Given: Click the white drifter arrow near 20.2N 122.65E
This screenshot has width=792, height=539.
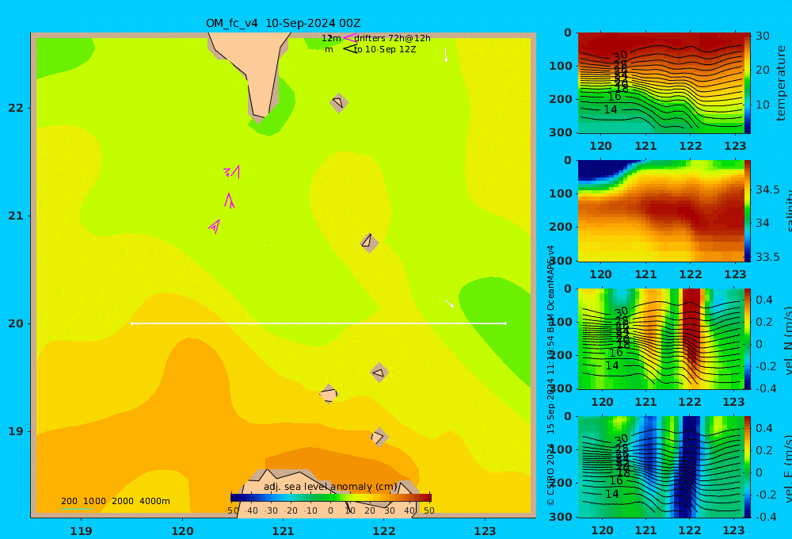Looking at the screenshot, I should pos(449,304).
